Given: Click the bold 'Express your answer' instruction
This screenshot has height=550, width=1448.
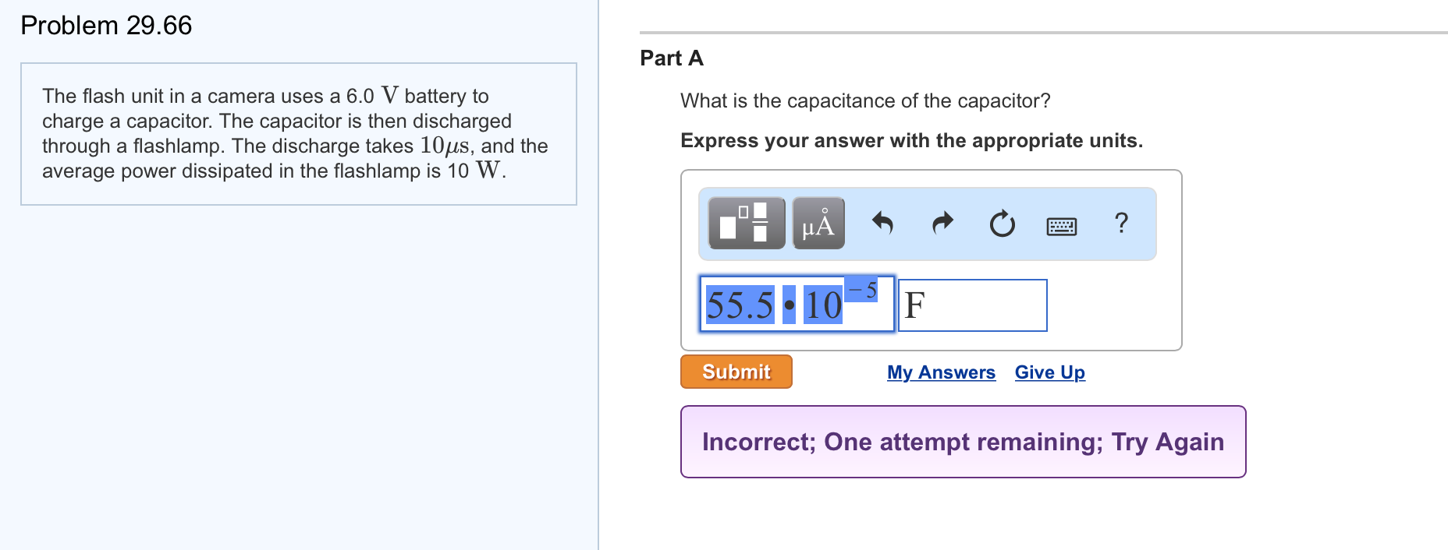Looking at the screenshot, I should [911, 141].
